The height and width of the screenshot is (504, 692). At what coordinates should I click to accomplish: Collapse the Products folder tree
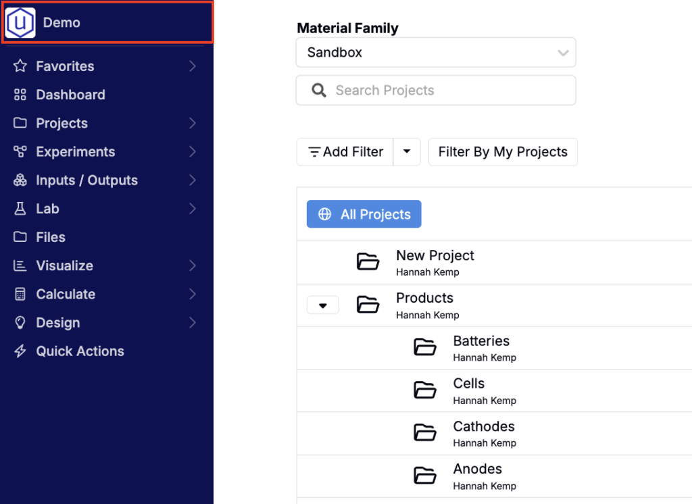point(322,305)
